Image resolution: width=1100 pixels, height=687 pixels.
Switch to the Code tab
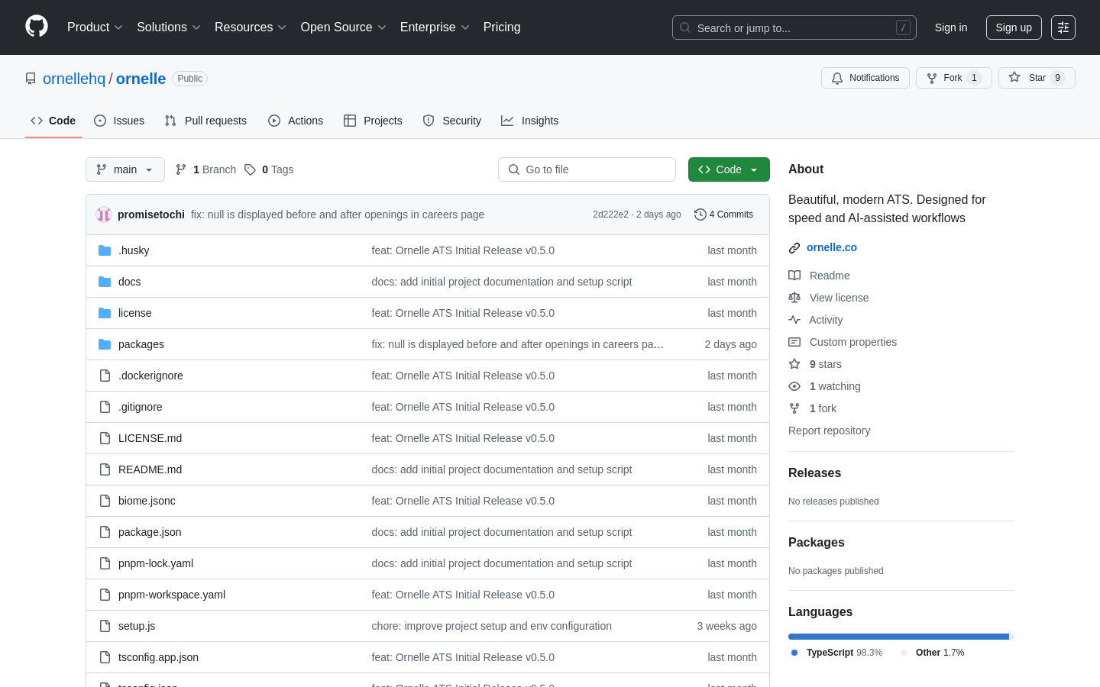53,121
